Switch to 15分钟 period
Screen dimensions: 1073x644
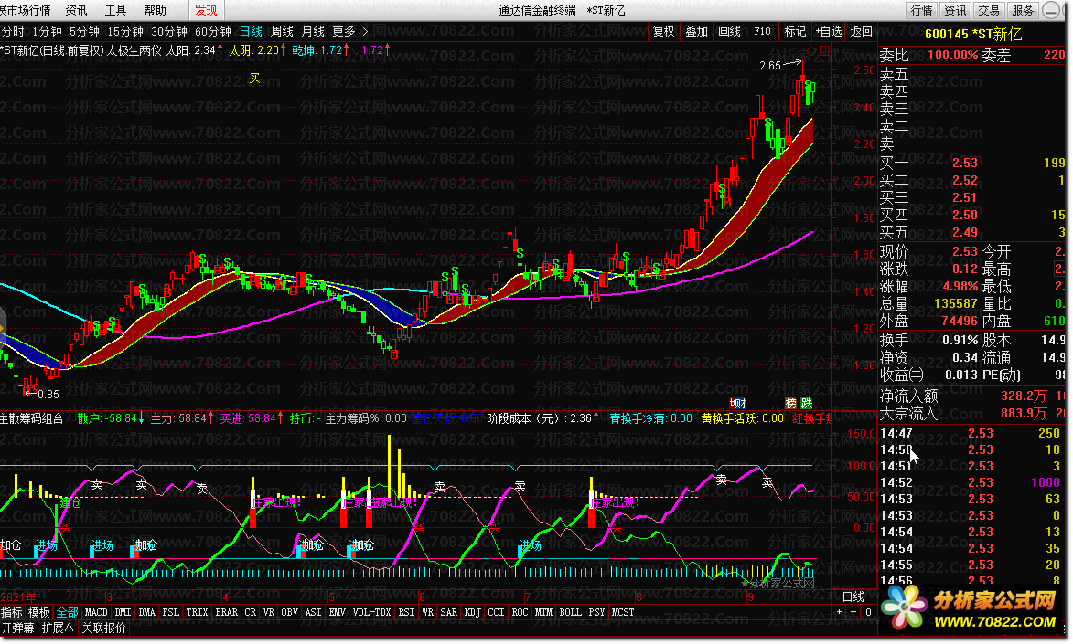125,31
